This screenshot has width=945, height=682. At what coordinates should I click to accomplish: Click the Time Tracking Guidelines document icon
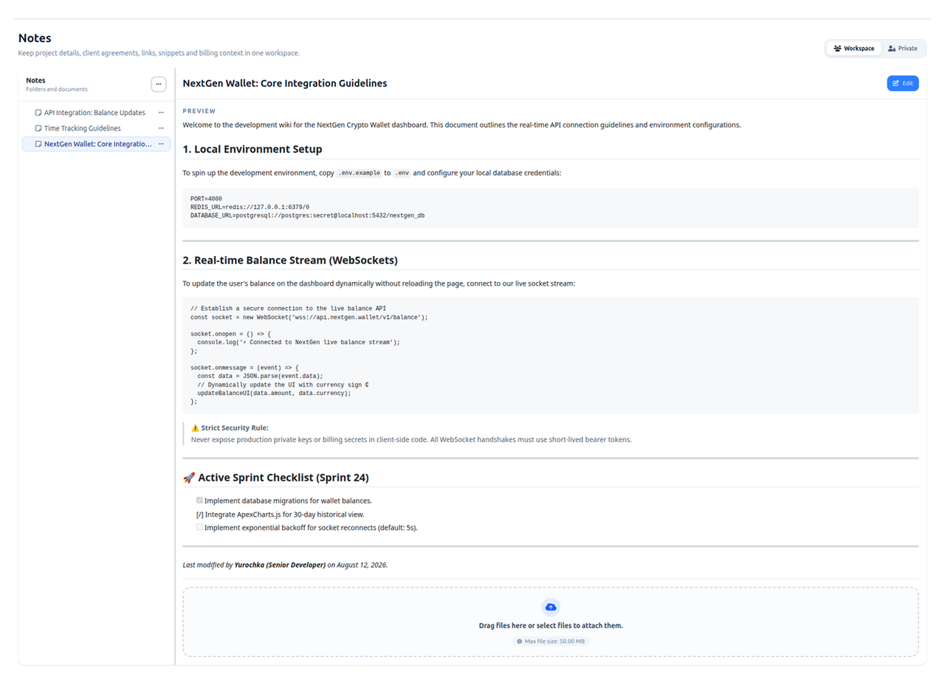(x=38, y=128)
